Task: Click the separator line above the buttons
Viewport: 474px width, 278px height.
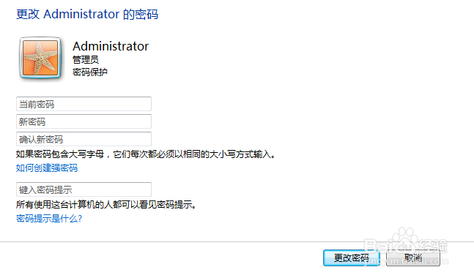Action: coord(237,241)
